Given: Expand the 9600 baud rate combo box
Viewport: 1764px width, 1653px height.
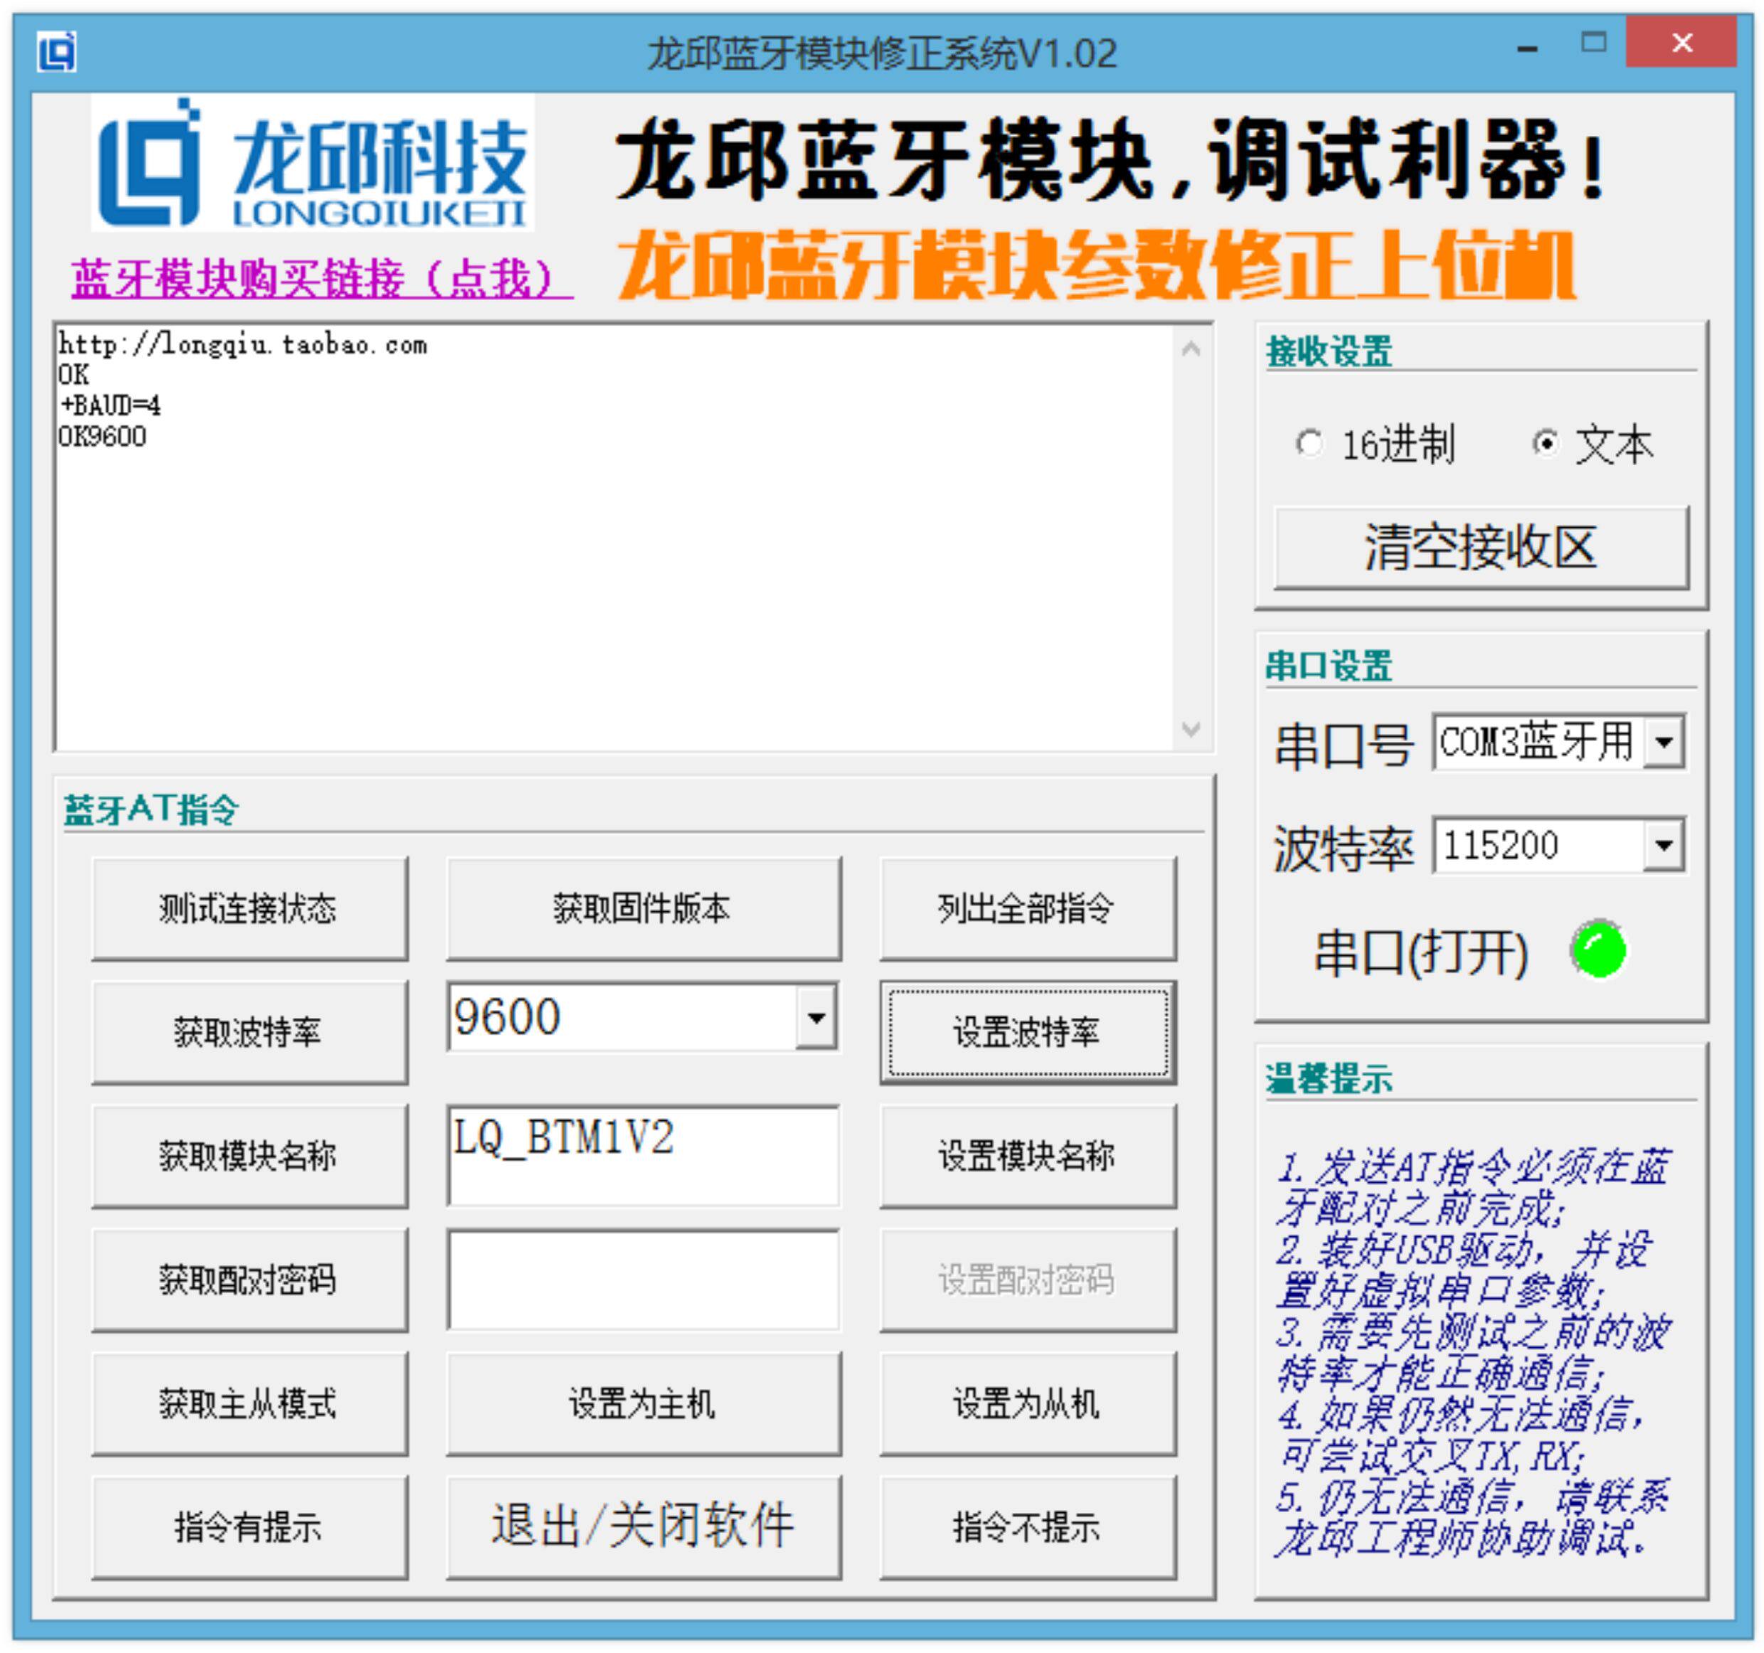Looking at the screenshot, I should click(x=815, y=1017).
